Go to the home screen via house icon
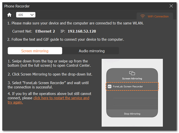The height and width of the screenshot is (133, 179). point(9,15)
